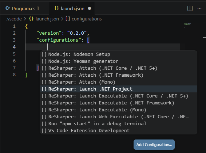Pick ReSharper: Attach (.NET Core / .NET 5+)

119,68
